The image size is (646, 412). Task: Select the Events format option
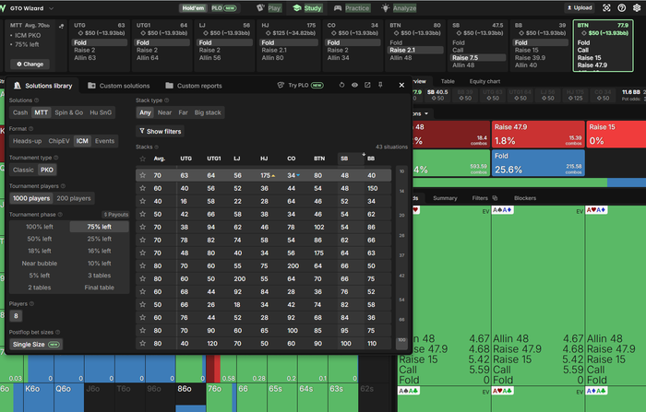[x=104, y=141]
